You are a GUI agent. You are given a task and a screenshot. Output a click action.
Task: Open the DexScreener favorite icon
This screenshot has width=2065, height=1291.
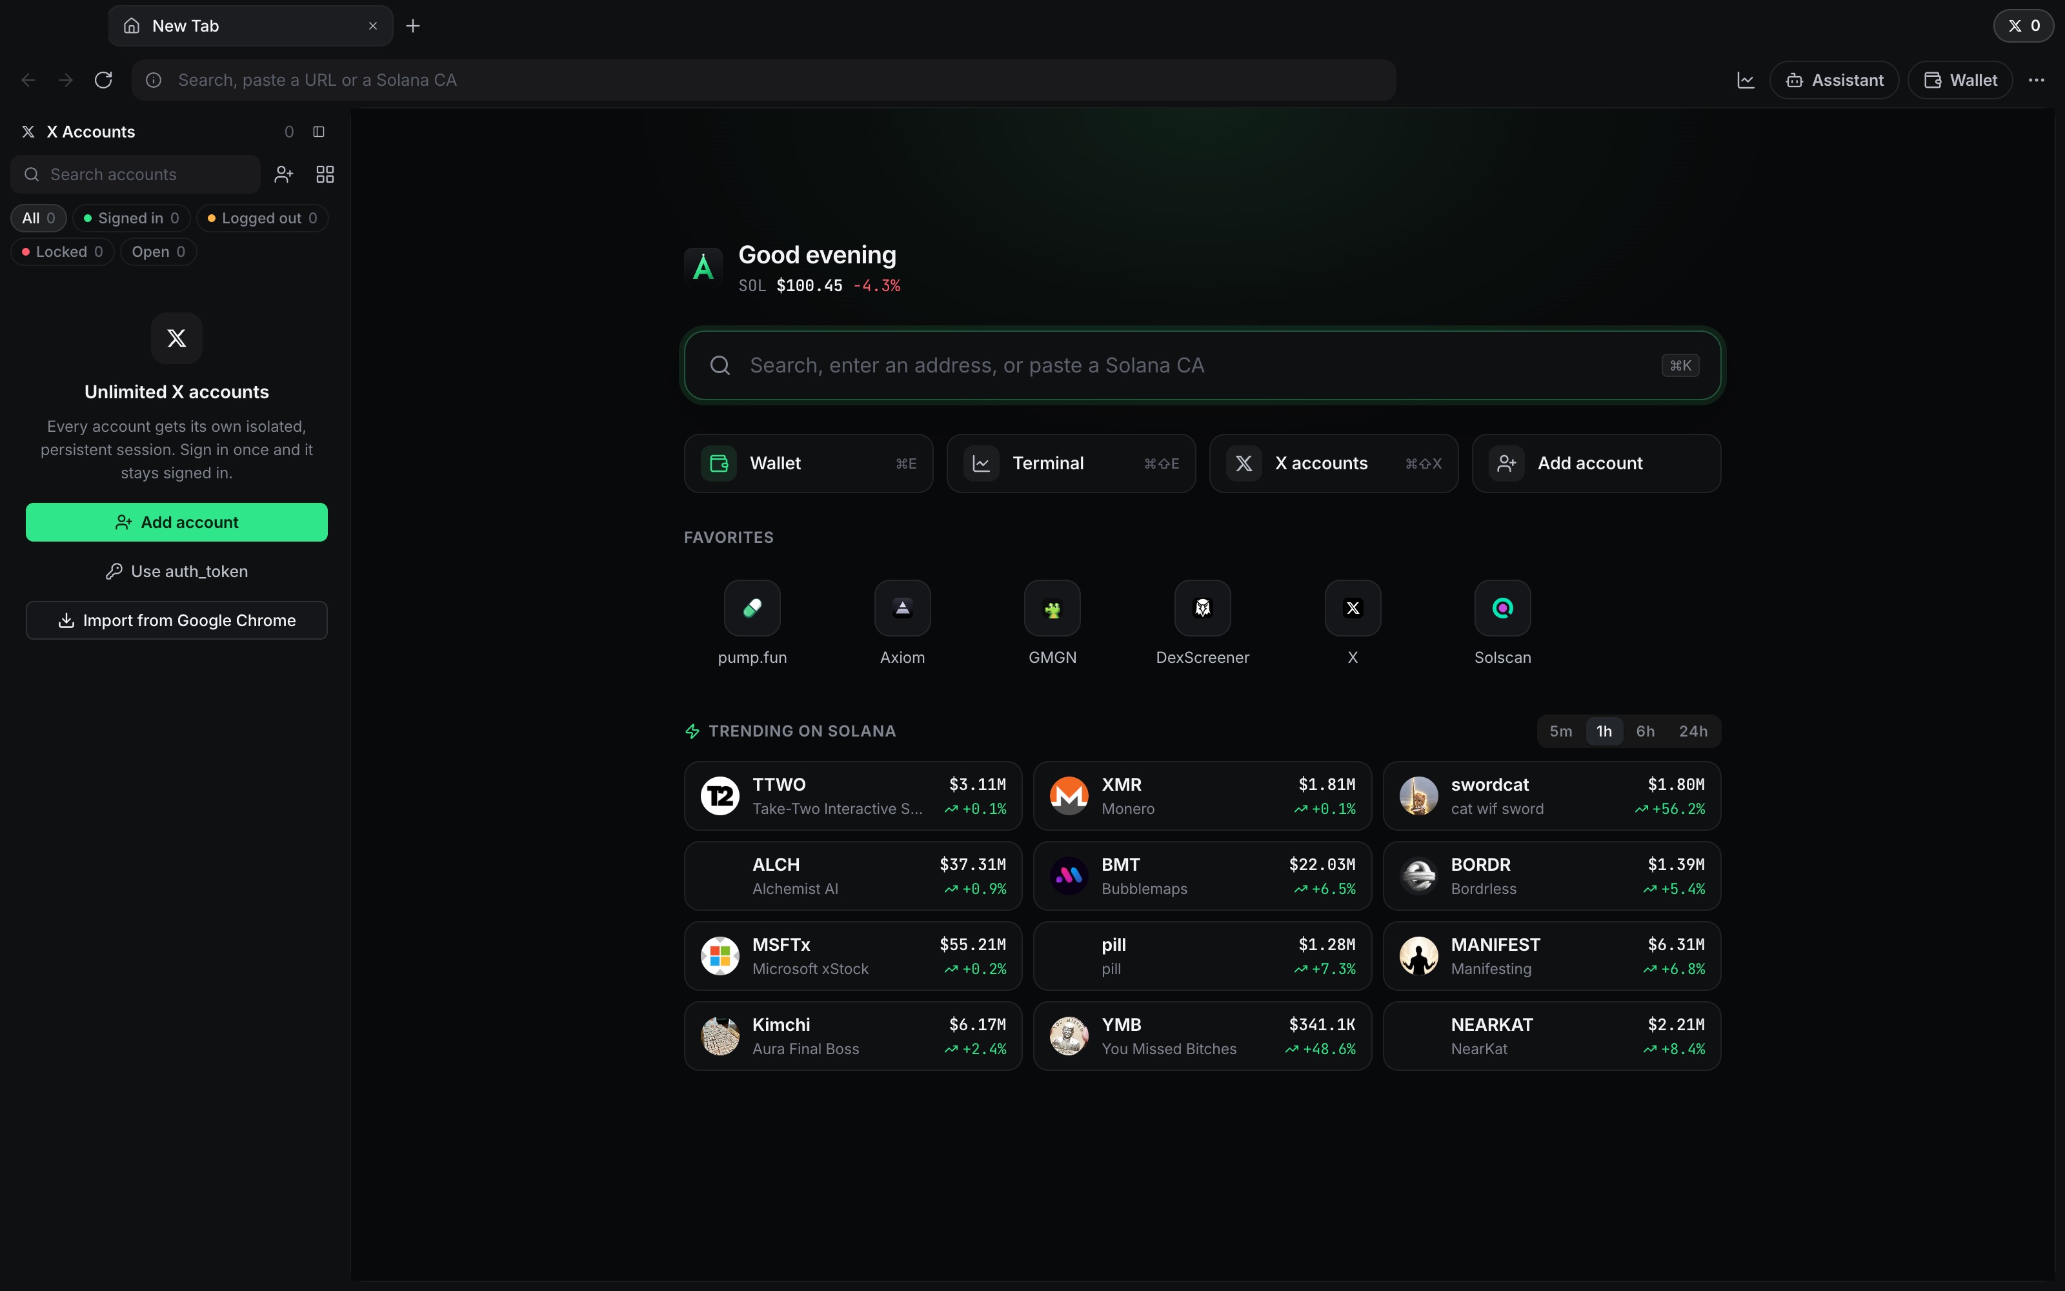(x=1202, y=608)
